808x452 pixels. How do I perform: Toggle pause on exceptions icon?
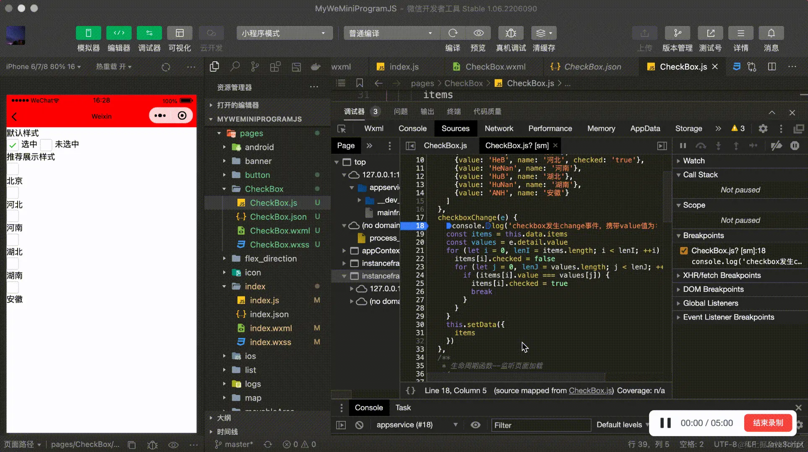point(795,145)
